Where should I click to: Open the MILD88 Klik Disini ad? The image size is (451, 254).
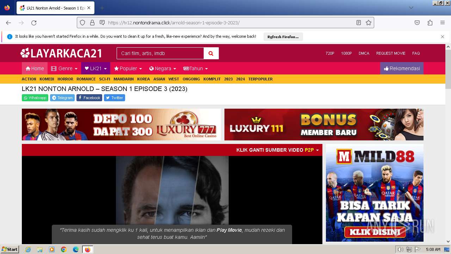(x=375, y=193)
